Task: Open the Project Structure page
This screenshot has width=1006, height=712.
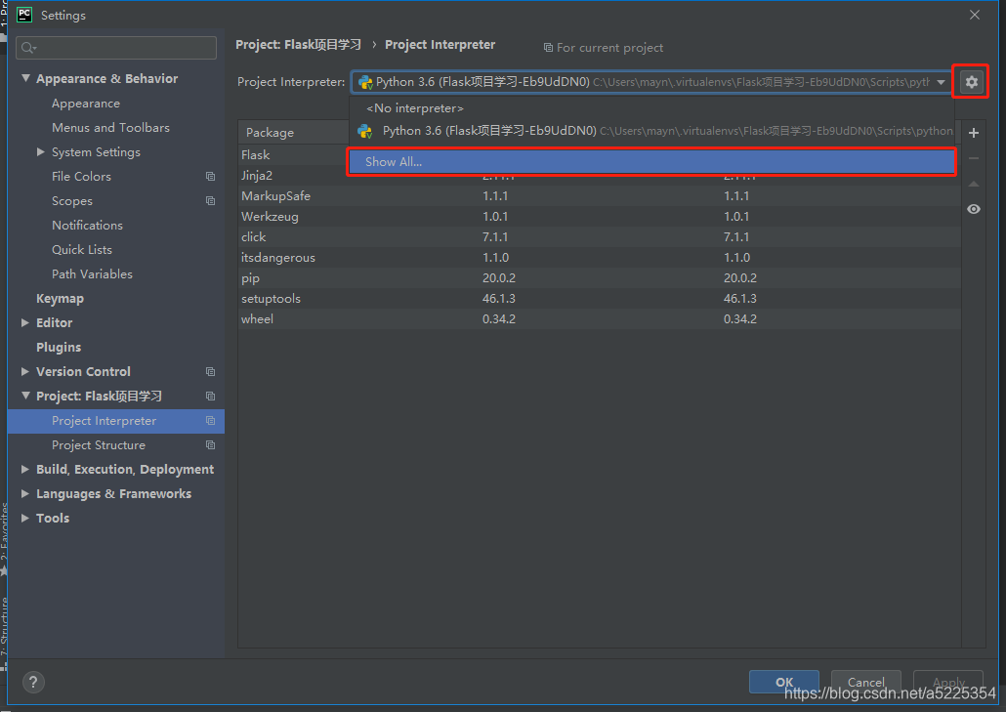Action: coord(99,445)
